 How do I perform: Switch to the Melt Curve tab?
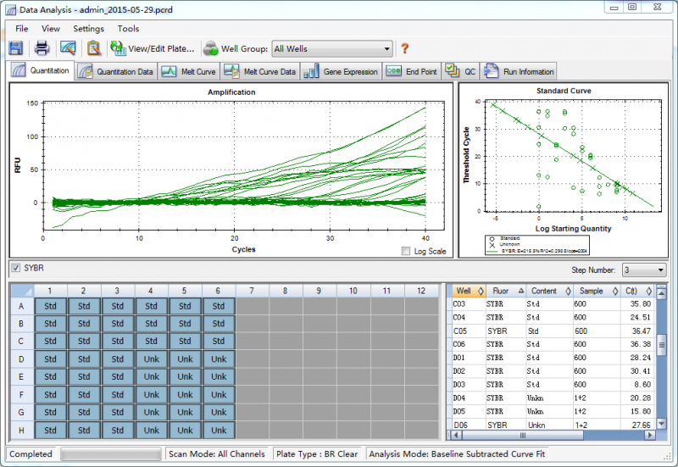click(190, 71)
